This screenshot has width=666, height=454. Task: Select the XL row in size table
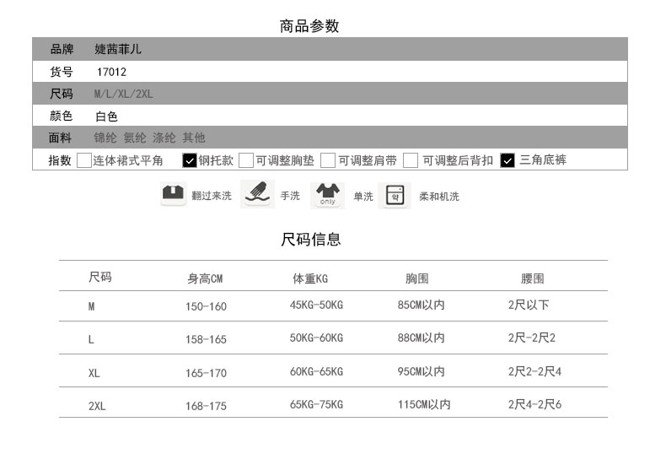[x=94, y=373]
